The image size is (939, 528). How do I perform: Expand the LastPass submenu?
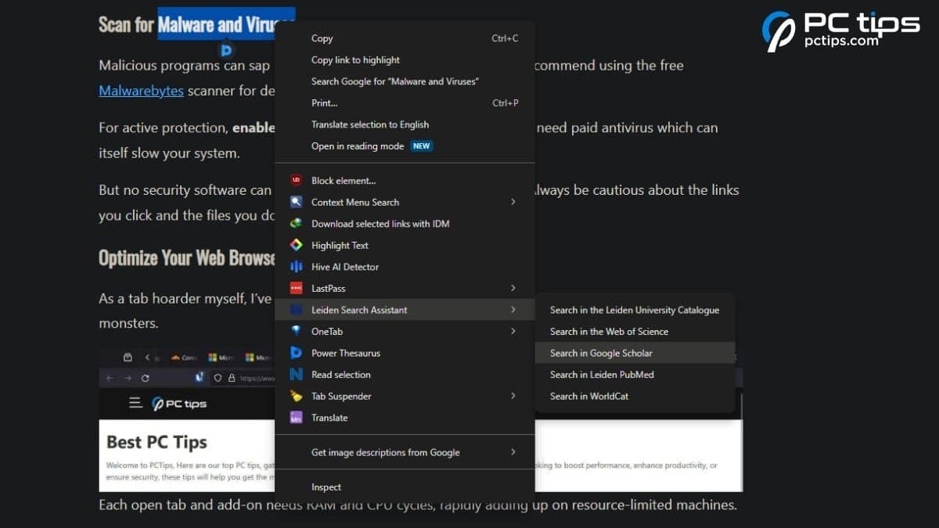click(514, 288)
